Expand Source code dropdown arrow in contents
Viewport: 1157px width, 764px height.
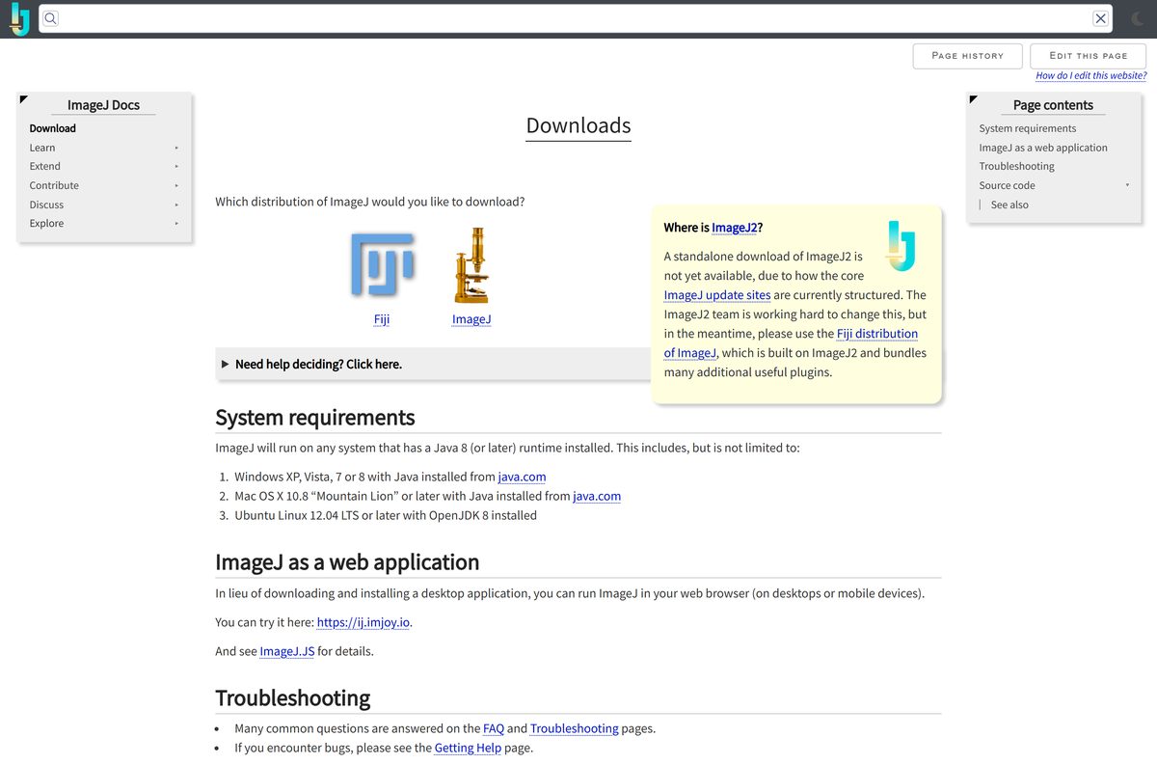click(1127, 185)
